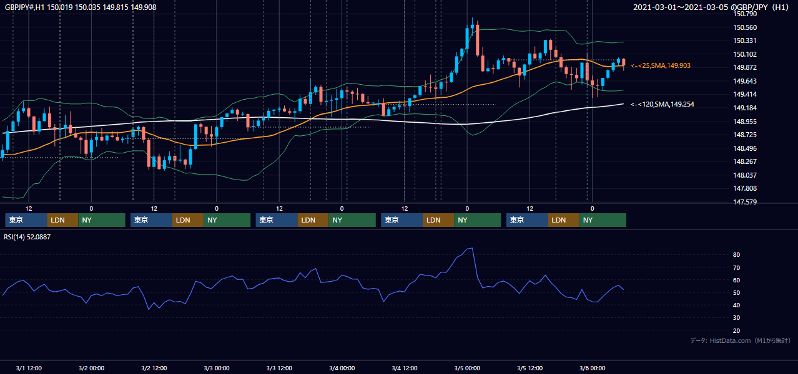Click the first day's NY session box

pos(102,220)
